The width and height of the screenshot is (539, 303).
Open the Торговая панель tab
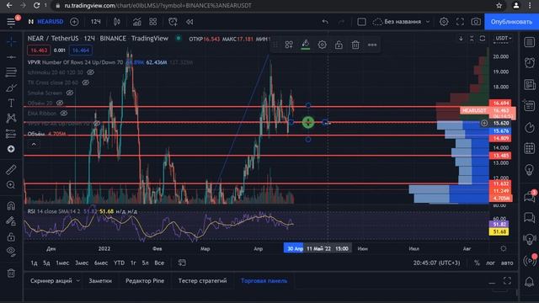pos(264,280)
